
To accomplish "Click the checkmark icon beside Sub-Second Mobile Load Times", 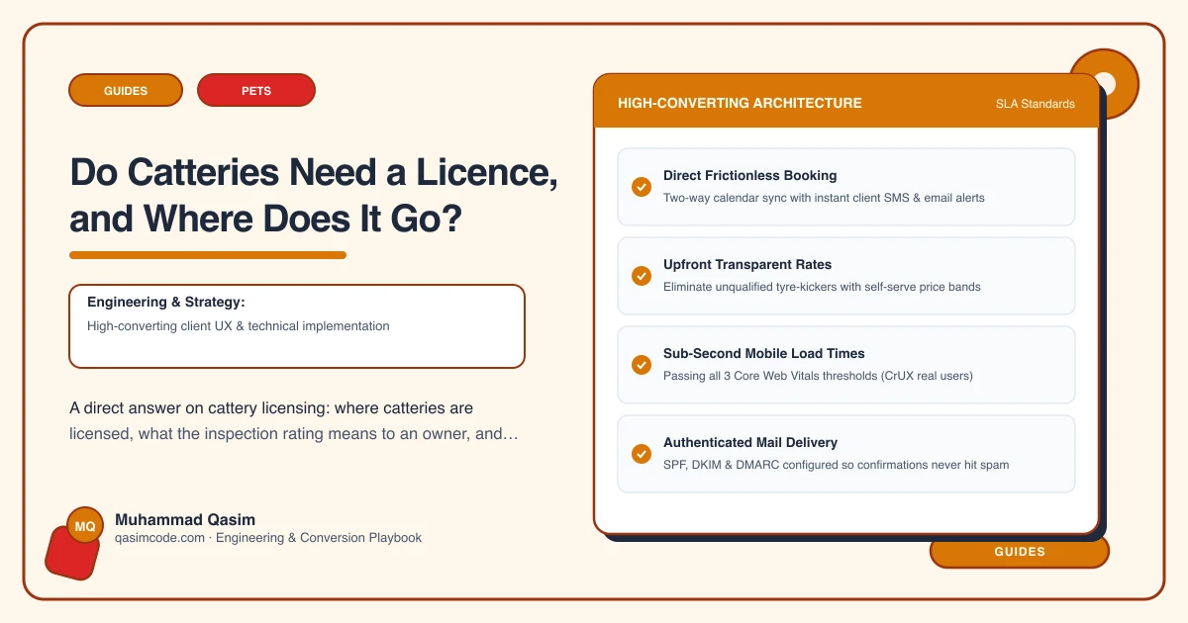I will 642,365.
